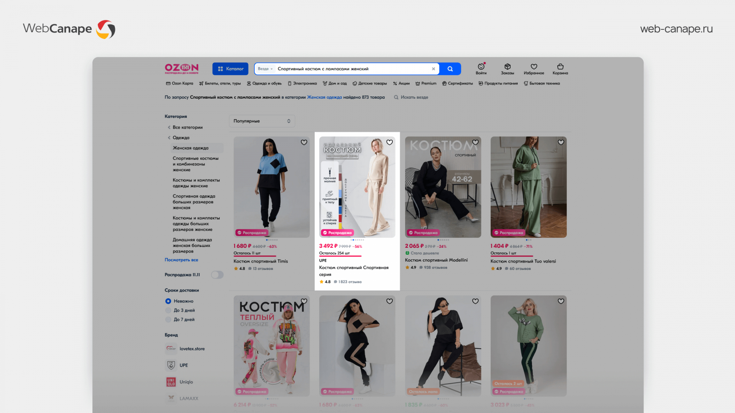735x413 pixels.
Task: Open the Modellini black suit photo
Action: pos(443,187)
